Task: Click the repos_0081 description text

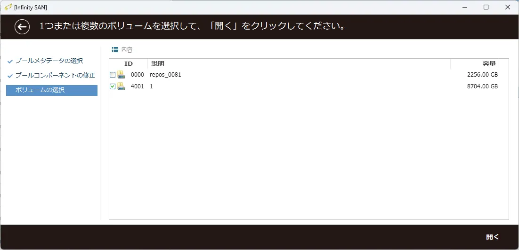Action: pyautogui.click(x=165, y=75)
